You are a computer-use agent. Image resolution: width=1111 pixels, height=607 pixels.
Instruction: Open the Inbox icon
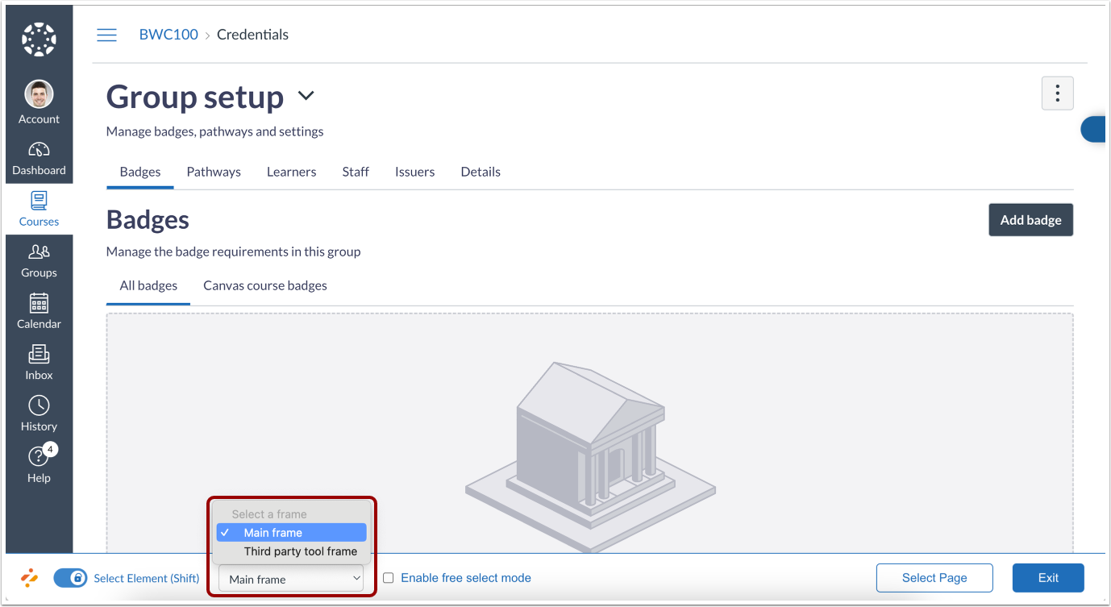click(x=39, y=354)
